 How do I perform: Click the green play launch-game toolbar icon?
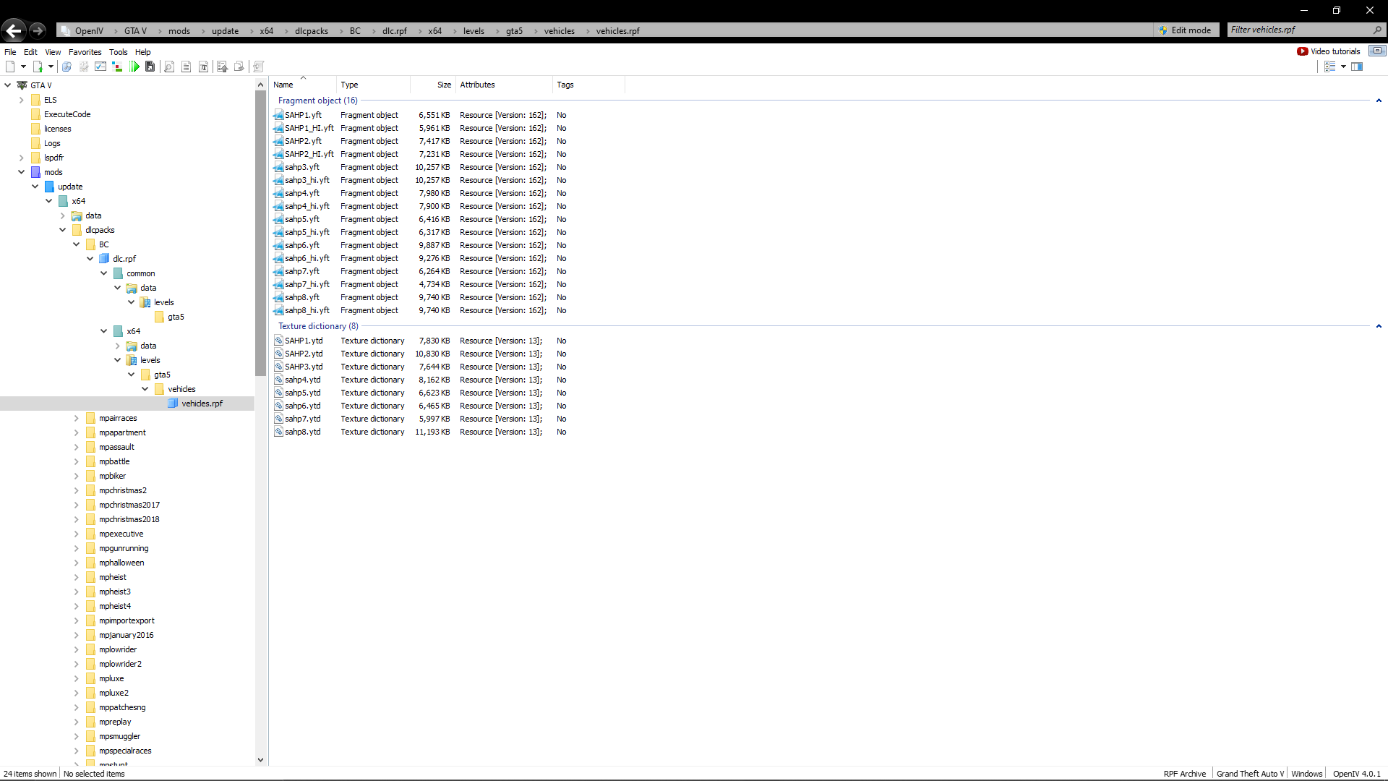[134, 67]
